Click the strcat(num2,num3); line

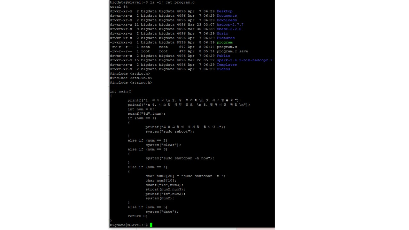(x=166, y=190)
